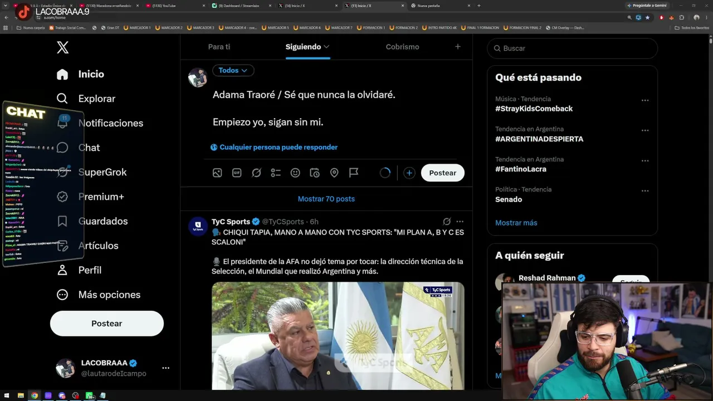Image resolution: width=713 pixels, height=401 pixels.
Task: Open options for #ARGENTINADESPIERTA trend
Action: [645, 130]
